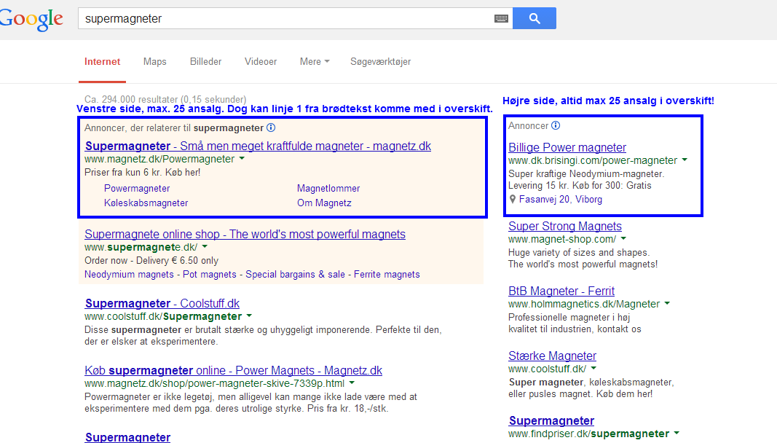Open the Powermagneter sitelink
This screenshot has height=443, width=777.
pyautogui.click(x=137, y=189)
